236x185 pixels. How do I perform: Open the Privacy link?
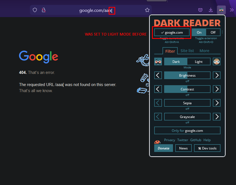coord(169,140)
